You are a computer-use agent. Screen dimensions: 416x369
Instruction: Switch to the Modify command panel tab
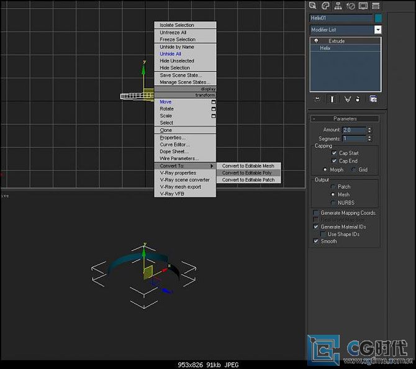[x=325, y=6]
